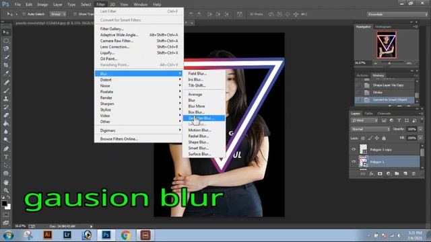Adjust the Navigator zoom slider
Screen dimensions: 431x242
[x=389, y=63]
